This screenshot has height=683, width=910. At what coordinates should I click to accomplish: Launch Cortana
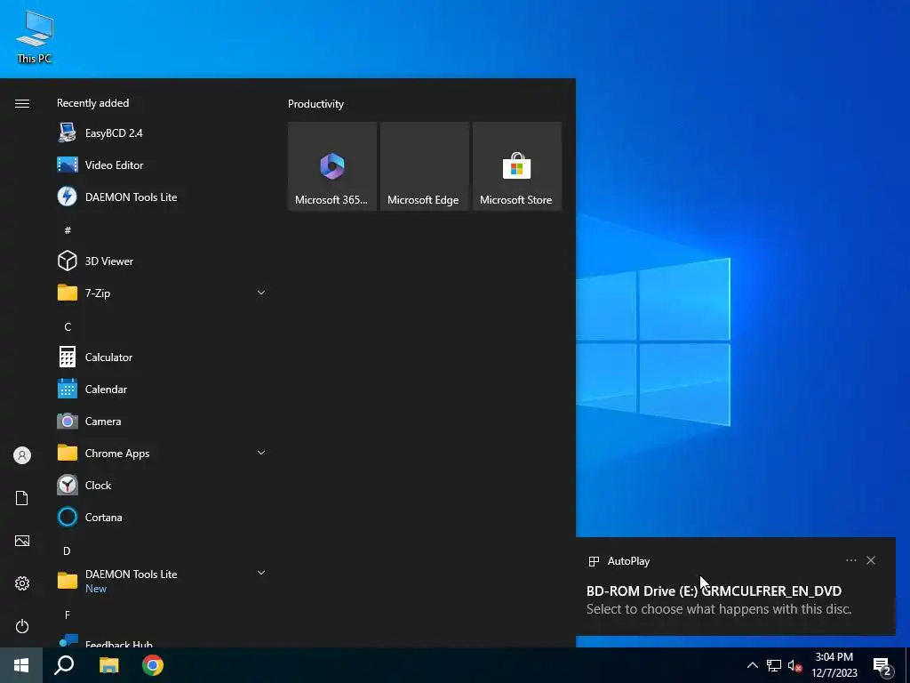162,517
